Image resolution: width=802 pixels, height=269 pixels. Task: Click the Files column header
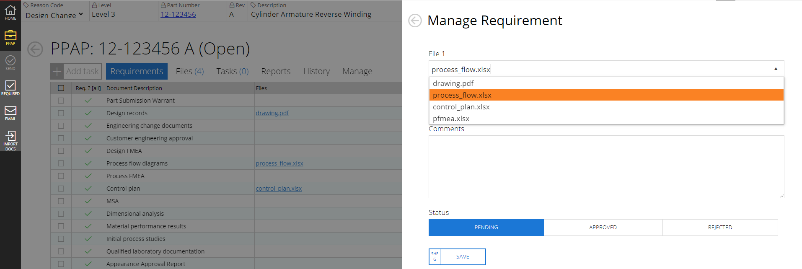(x=261, y=88)
